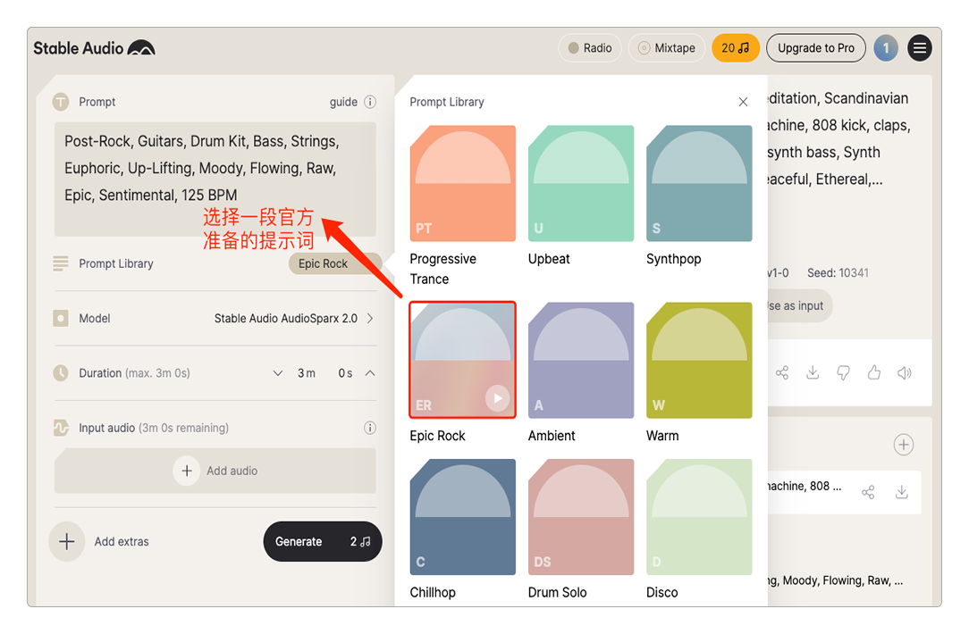This screenshot has width=969, height=634.
Task: Edit the prompt text field
Action: click(x=215, y=179)
